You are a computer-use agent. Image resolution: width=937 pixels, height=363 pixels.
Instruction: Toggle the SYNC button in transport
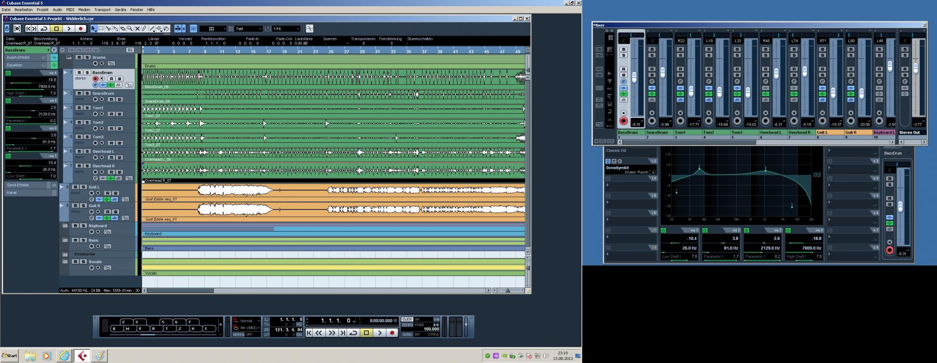[x=407, y=334]
